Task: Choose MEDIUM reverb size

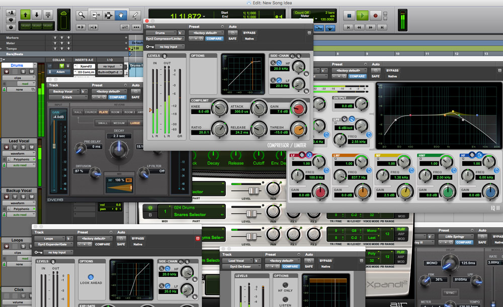Action: coord(119,123)
